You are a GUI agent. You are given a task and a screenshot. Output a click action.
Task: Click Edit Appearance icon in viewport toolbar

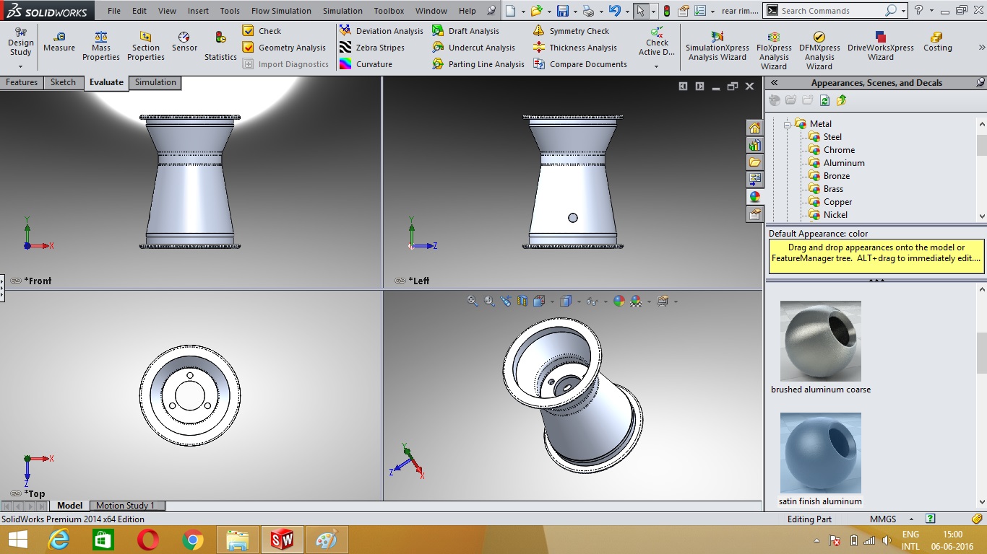[x=619, y=302]
